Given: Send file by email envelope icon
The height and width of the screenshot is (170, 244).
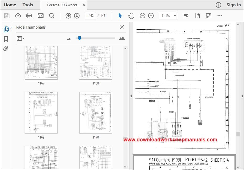Looking at the screenshot, I should tap(41, 16).
